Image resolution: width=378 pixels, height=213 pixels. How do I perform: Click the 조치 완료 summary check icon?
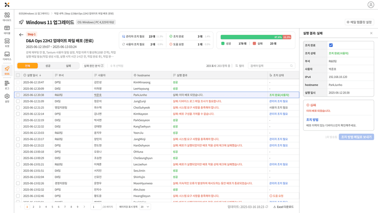(x=171, y=37)
